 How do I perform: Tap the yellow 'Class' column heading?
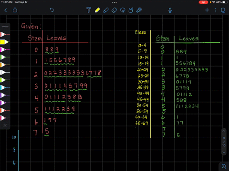(x=140, y=32)
